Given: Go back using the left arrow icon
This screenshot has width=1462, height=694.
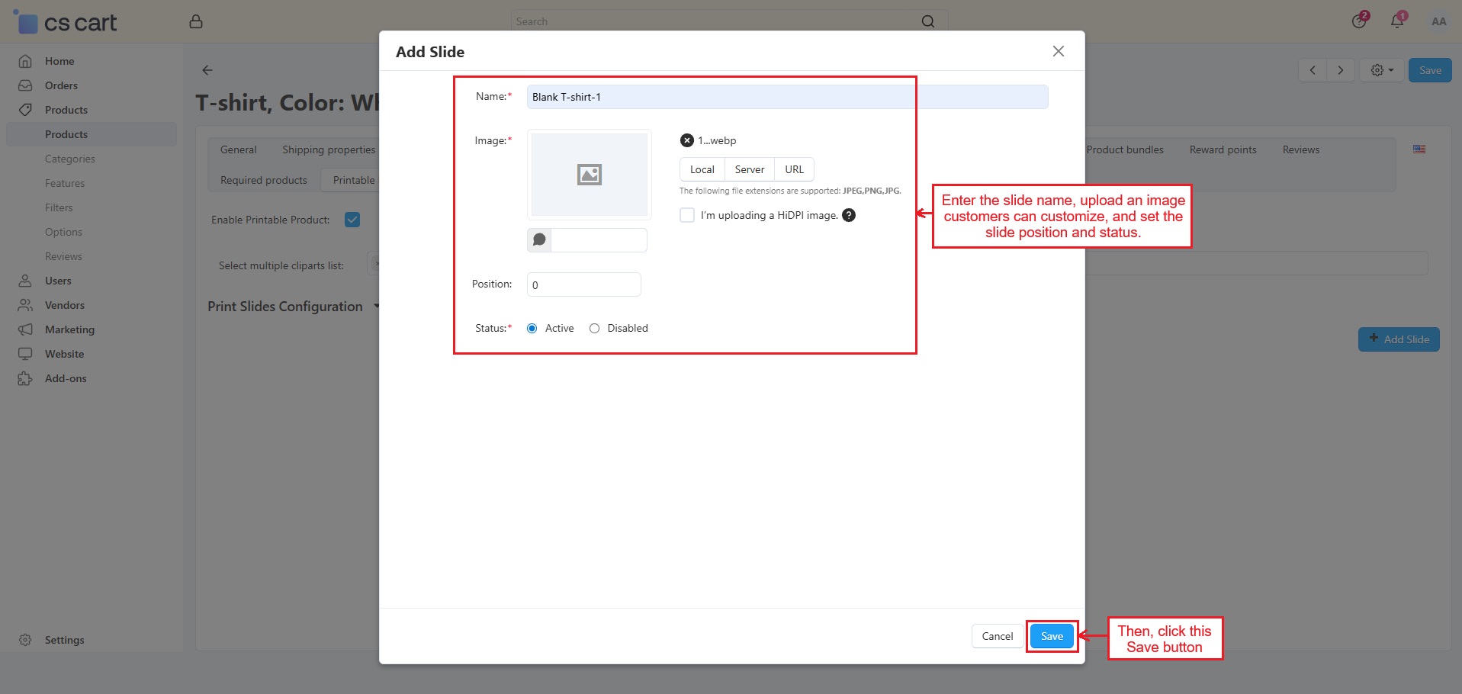Looking at the screenshot, I should (x=207, y=70).
